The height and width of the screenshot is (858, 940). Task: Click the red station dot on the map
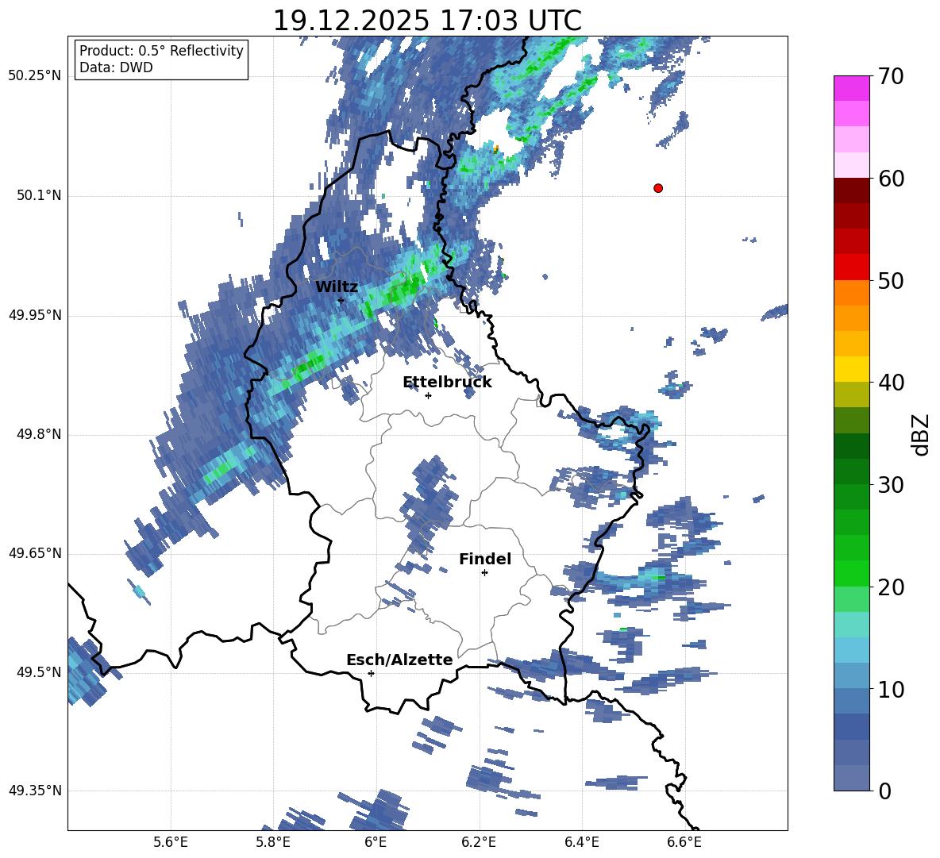click(x=658, y=188)
